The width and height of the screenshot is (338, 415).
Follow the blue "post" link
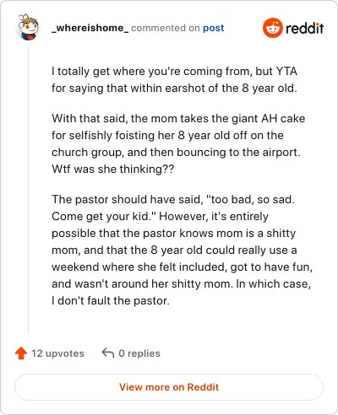point(214,28)
